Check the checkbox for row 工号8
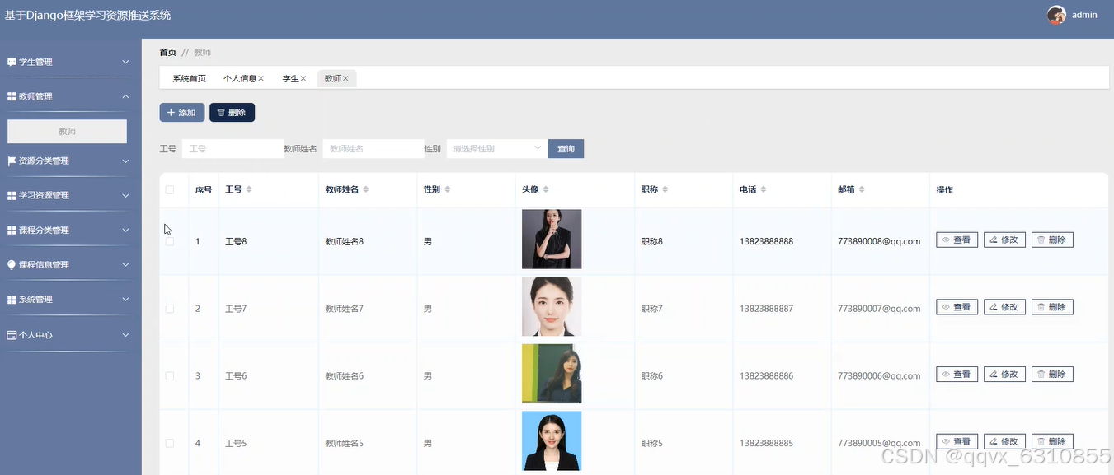This screenshot has width=1114, height=475. [x=170, y=241]
